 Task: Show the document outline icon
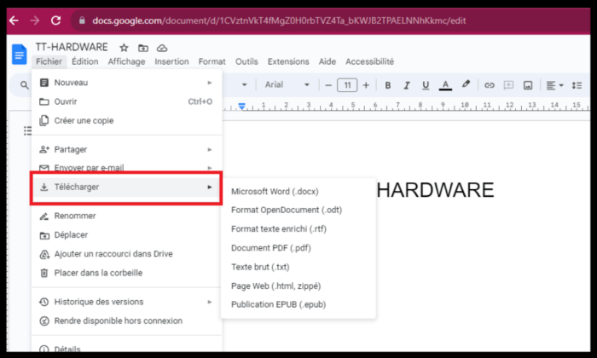(x=27, y=131)
